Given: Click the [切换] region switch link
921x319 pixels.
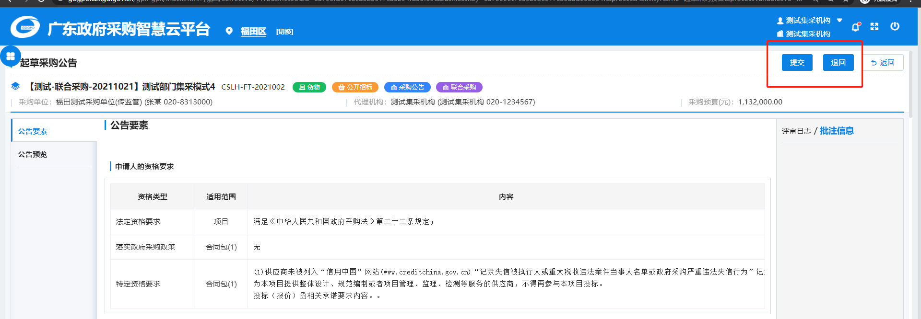Looking at the screenshot, I should click(x=284, y=32).
